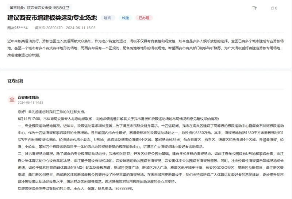The width and height of the screenshot is (292, 199).
Task: Click the star favorite icon
Action: (272, 8)
